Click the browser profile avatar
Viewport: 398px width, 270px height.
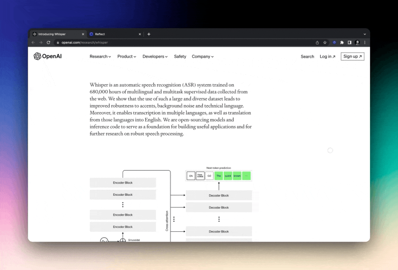coord(357,42)
